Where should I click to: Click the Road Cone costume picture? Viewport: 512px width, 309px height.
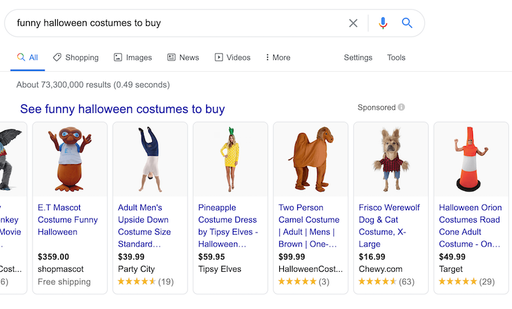pyautogui.click(x=471, y=160)
